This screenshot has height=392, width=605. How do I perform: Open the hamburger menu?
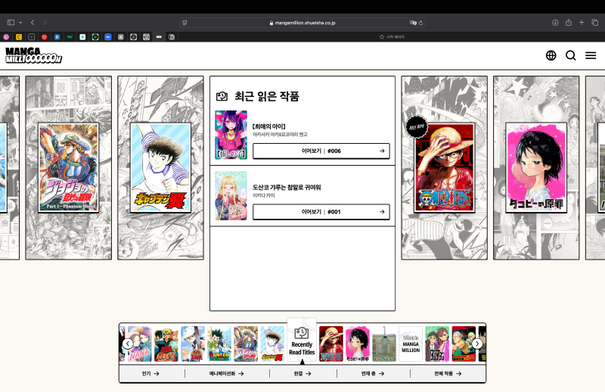591,55
